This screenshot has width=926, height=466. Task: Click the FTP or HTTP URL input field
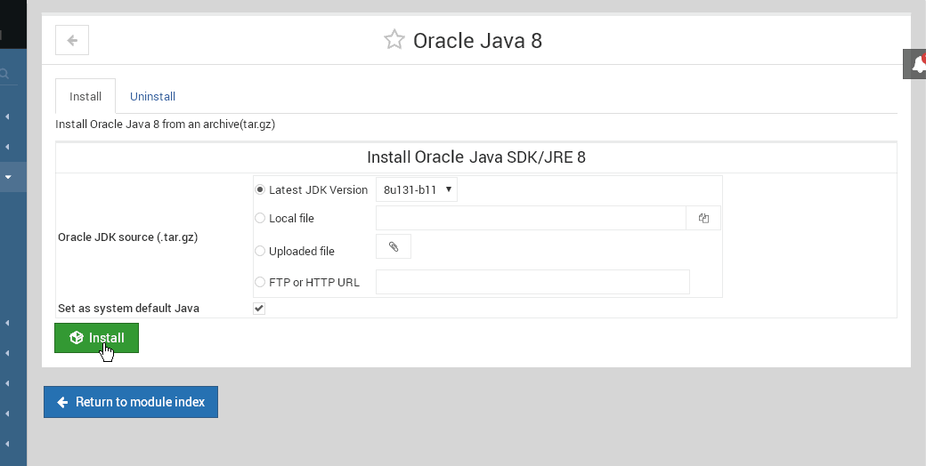pos(532,282)
